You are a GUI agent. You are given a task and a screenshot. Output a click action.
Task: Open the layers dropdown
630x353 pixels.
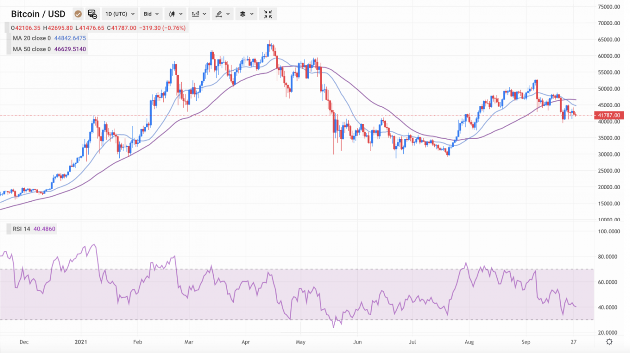click(247, 14)
